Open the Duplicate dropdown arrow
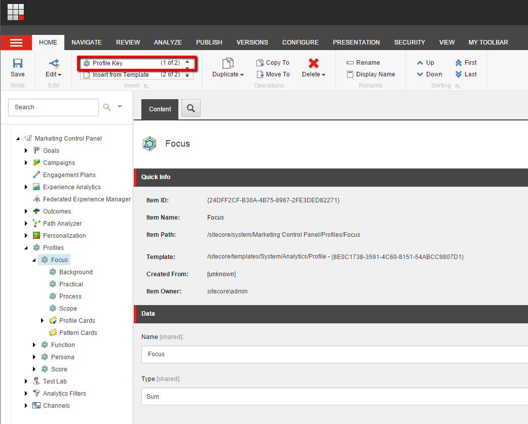The image size is (528, 424). [242, 75]
